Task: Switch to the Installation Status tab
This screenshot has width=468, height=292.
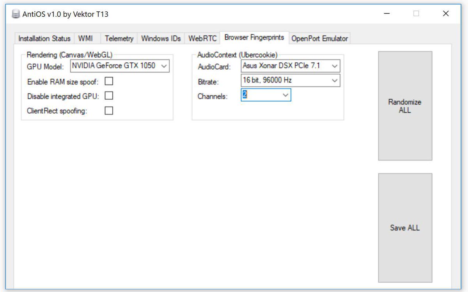Action: click(x=44, y=39)
